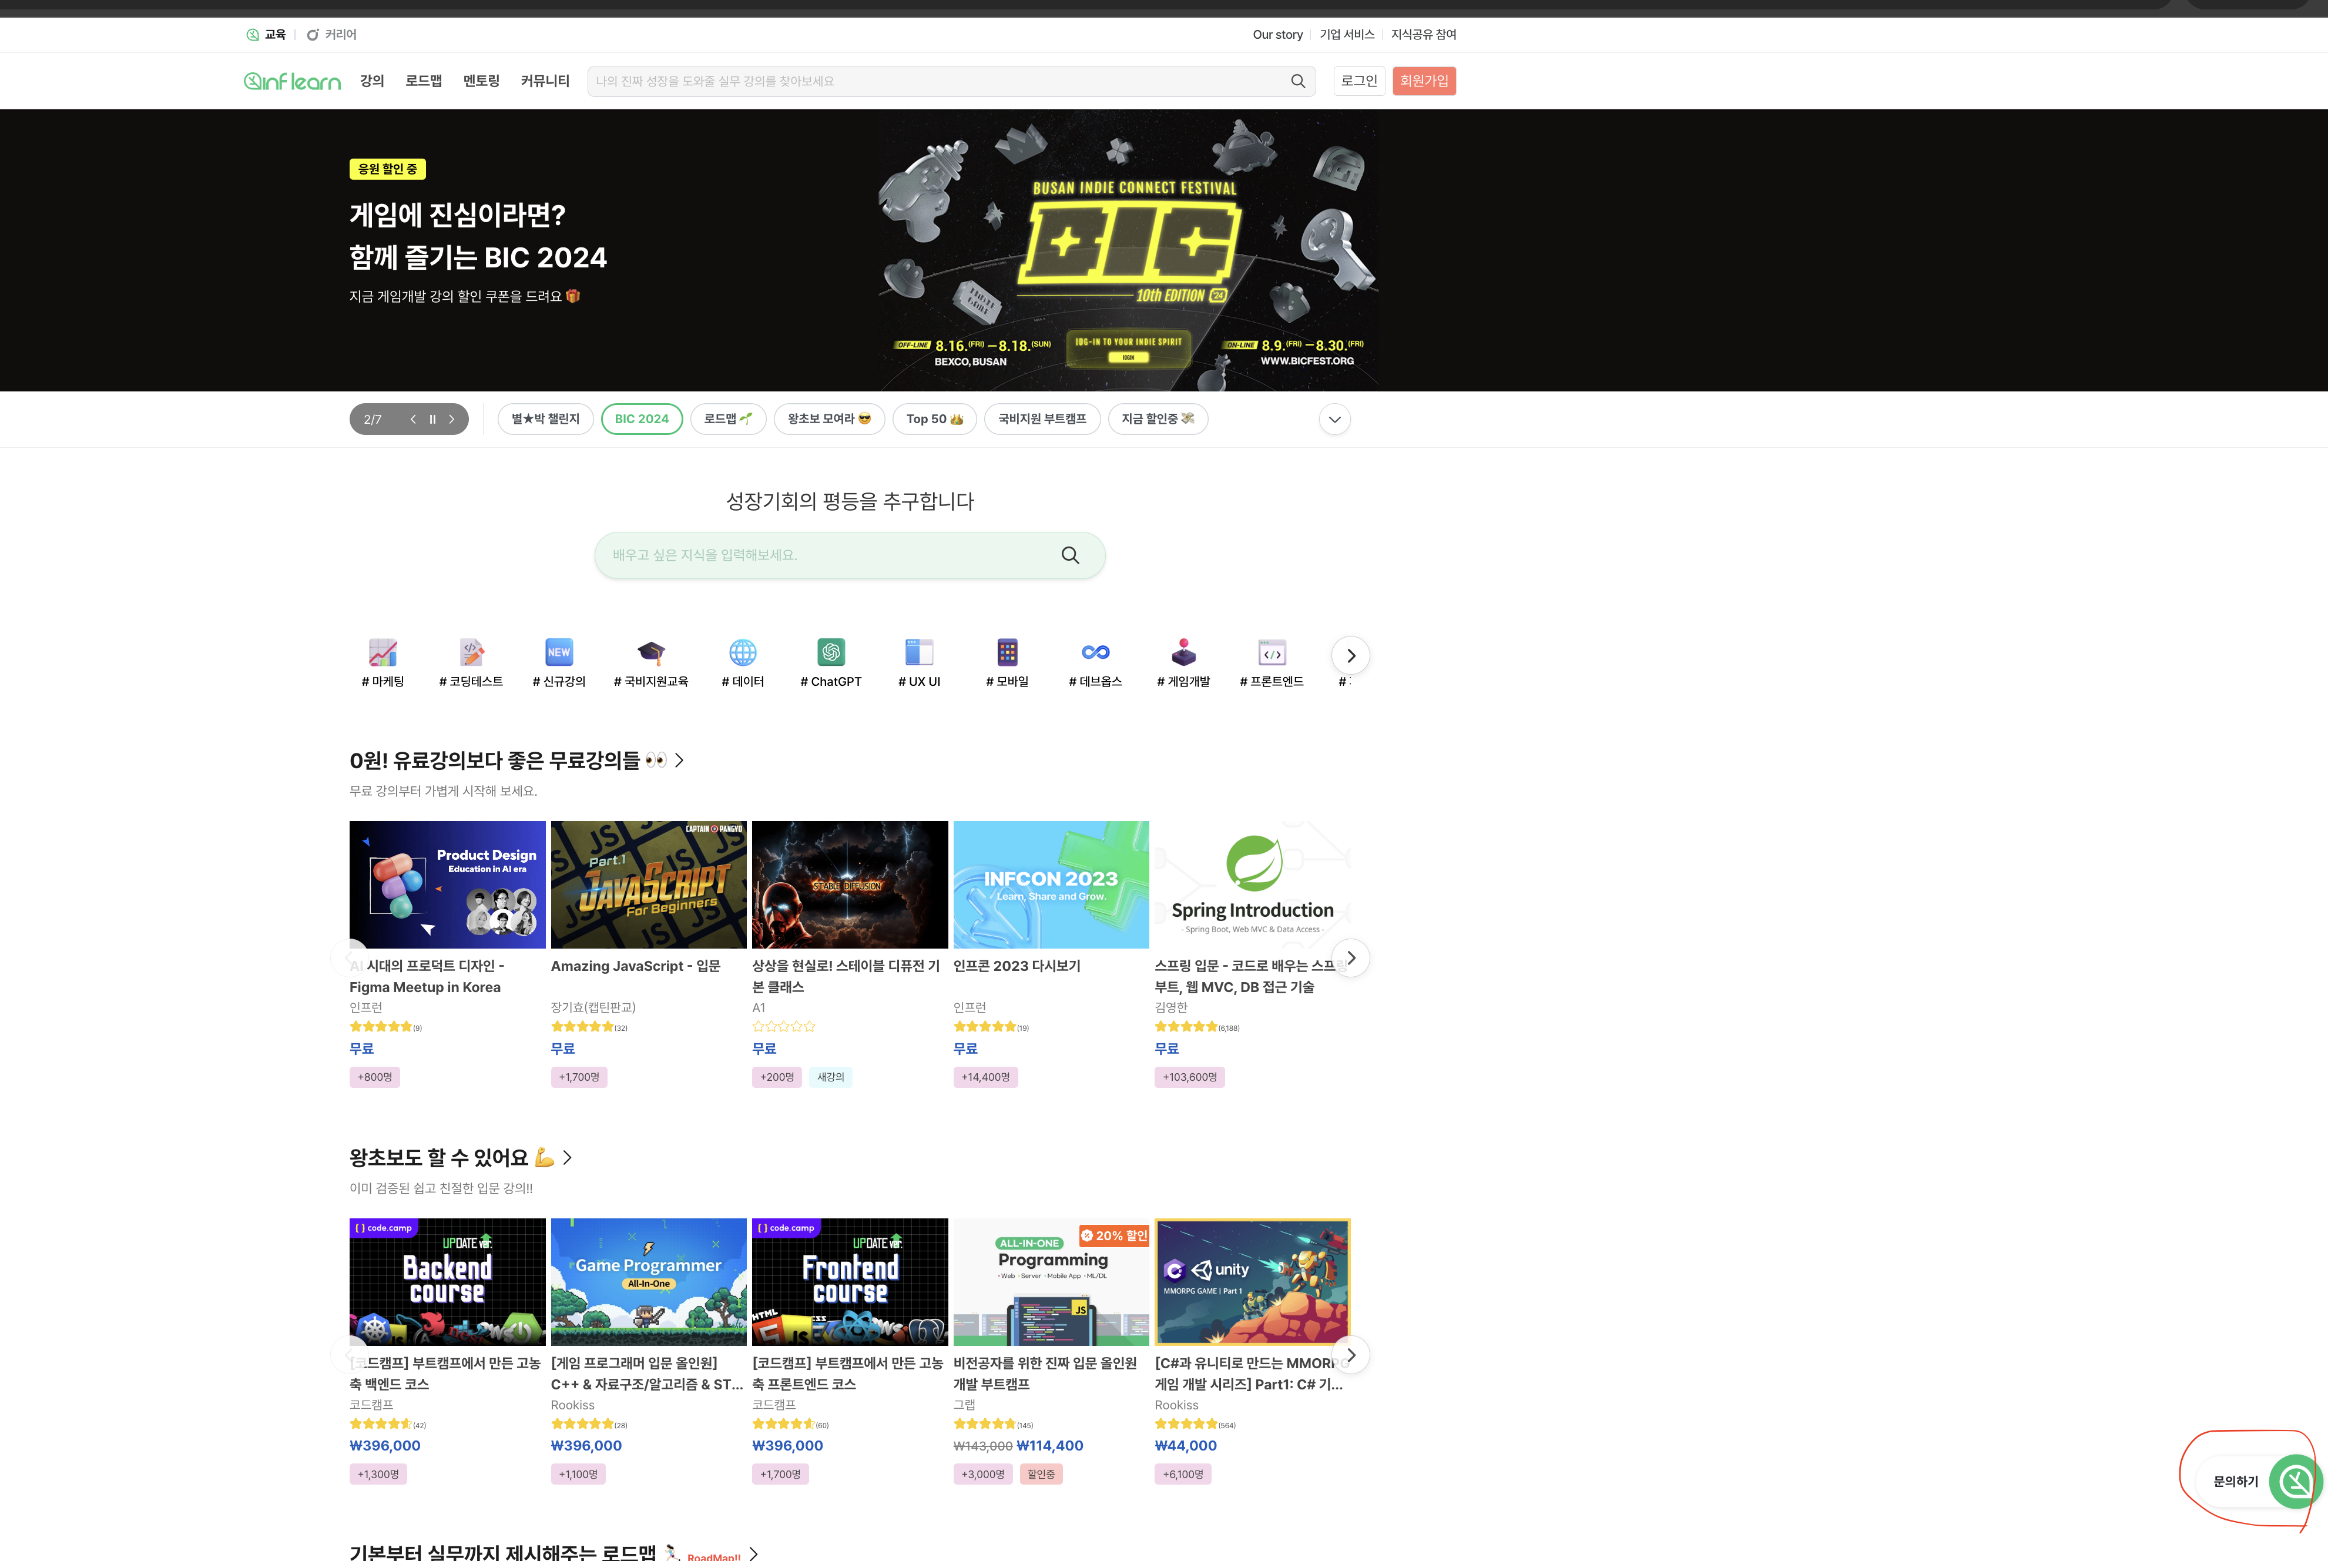Open the Unity MMORPG course thumbnail
Image resolution: width=2328 pixels, height=1561 pixels.
pos(1252,1282)
